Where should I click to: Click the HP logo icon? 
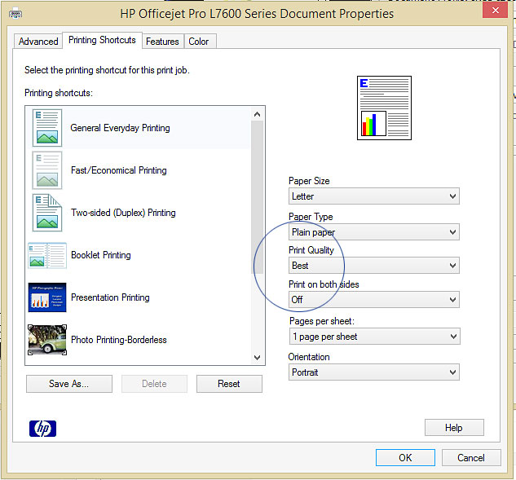pyautogui.click(x=42, y=429)
